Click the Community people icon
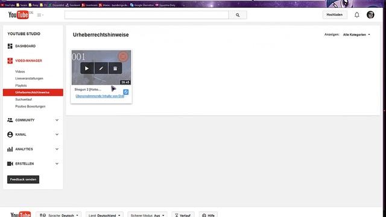This screenshot has height=217, width=386. click(x=10, y=120)
